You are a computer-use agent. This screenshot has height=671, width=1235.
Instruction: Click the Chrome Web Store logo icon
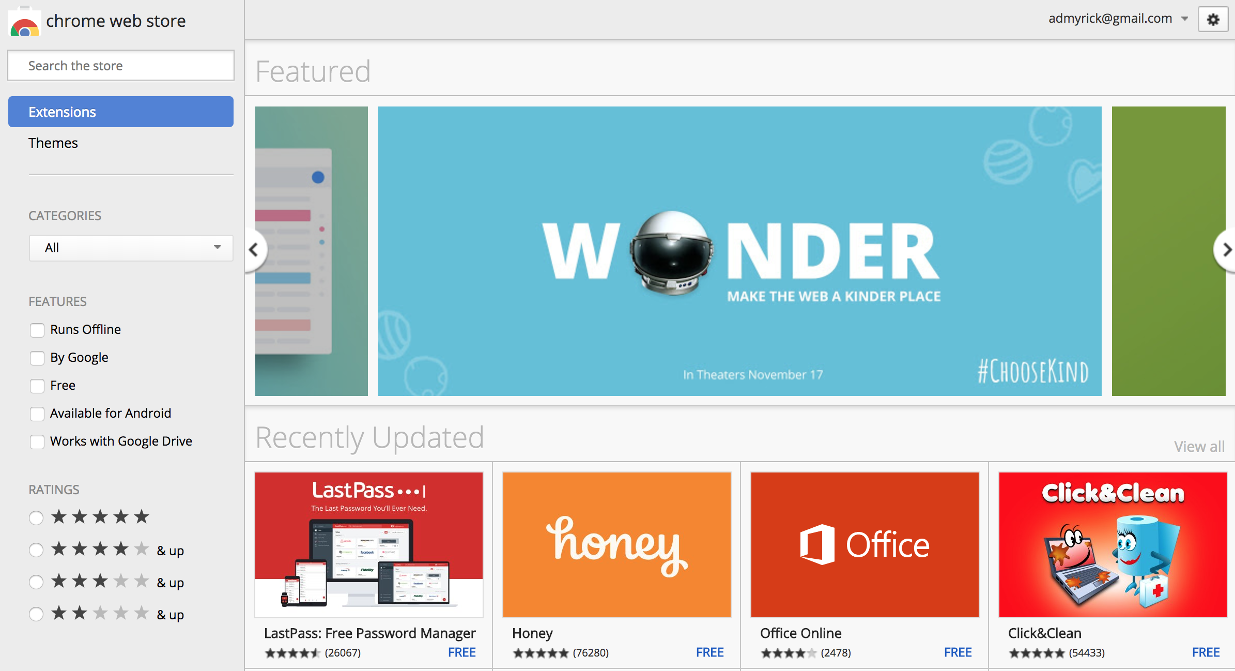(x=24, y=21)
